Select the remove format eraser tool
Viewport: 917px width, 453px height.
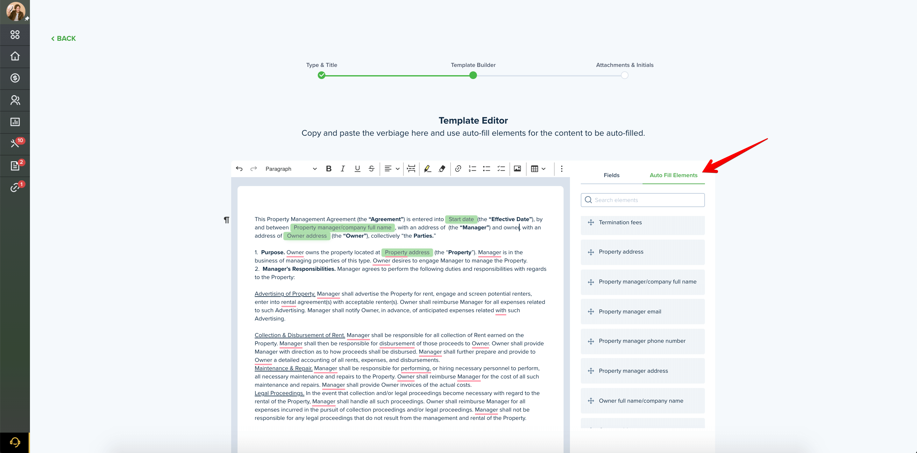(x=442, y=169)
